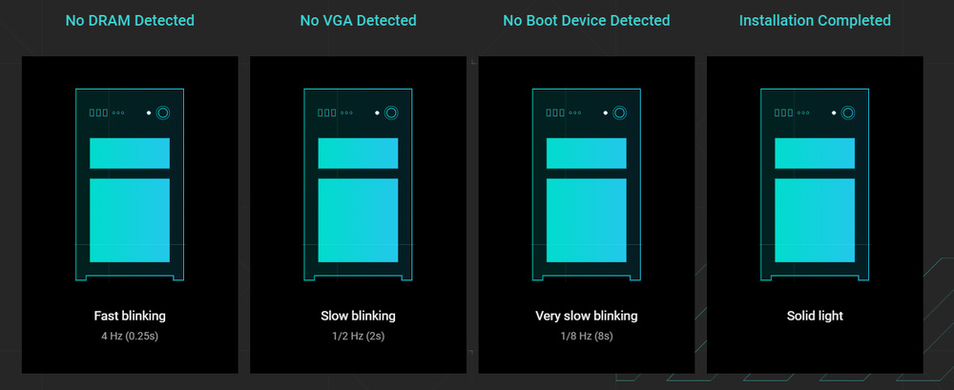Click large lower panel of No VGA tower

click(x=358, y=220)
